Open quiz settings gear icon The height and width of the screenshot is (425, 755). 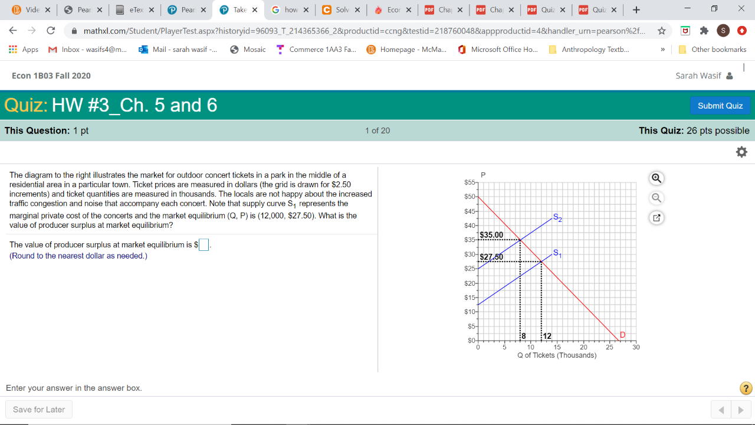point(741,152)
